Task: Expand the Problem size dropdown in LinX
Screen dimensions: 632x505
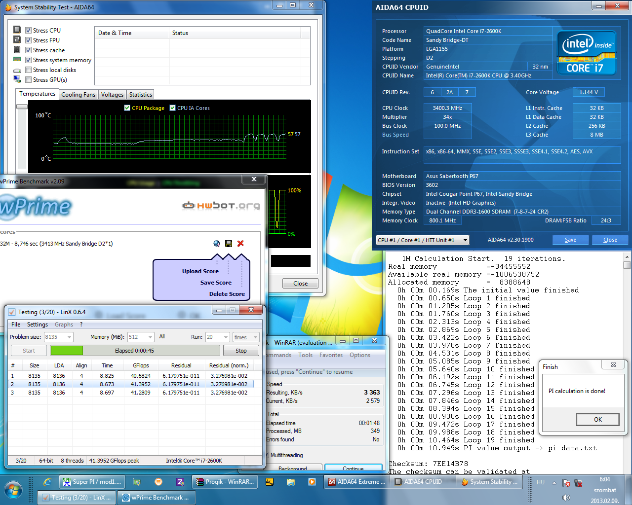Action: click(x=69, y=337)
